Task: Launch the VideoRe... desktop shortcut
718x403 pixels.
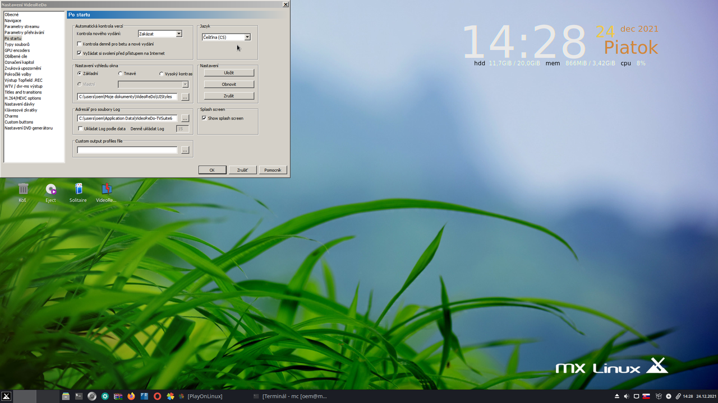Action: (106, 192)
